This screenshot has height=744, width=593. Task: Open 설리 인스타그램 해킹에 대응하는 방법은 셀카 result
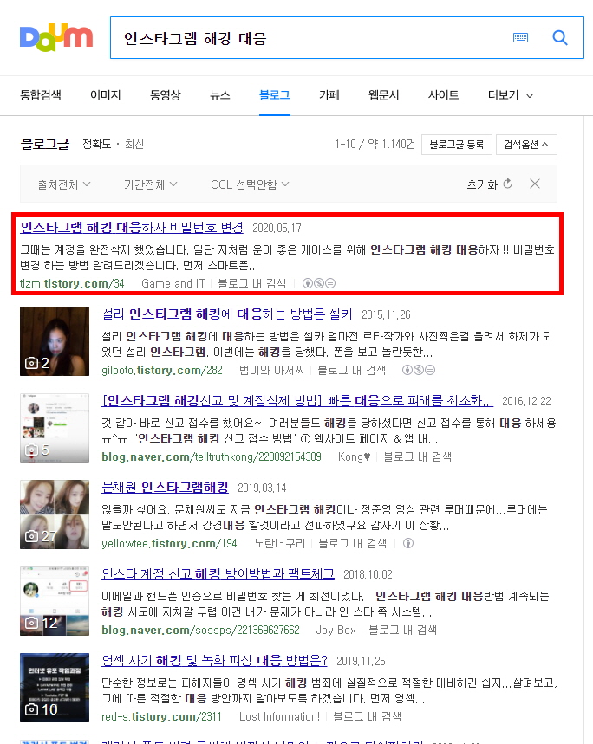click(227, 314)
